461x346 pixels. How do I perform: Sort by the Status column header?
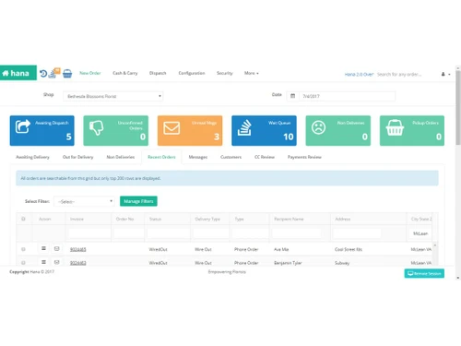pyautogui.click(x=155, y=219)
